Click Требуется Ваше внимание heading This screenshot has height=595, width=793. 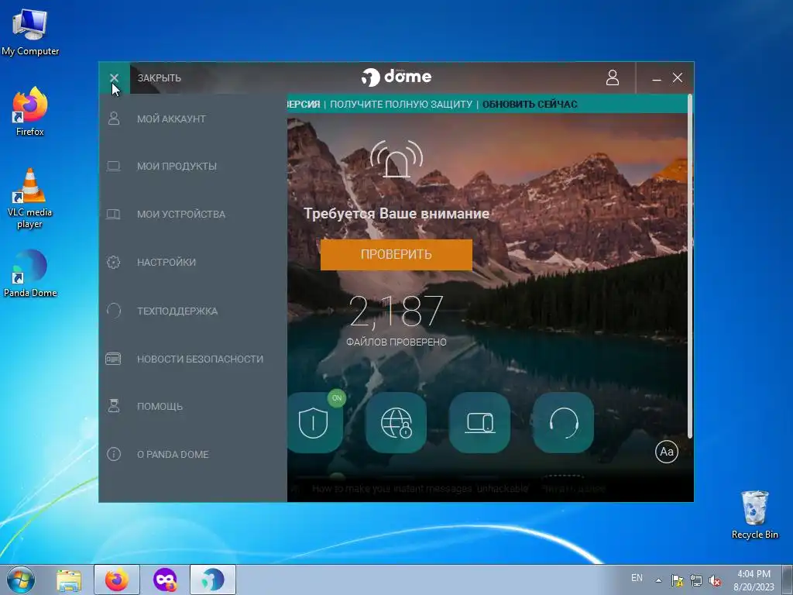[x=396, y=214]
